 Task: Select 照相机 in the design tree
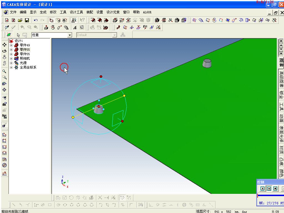pos(25,59)
